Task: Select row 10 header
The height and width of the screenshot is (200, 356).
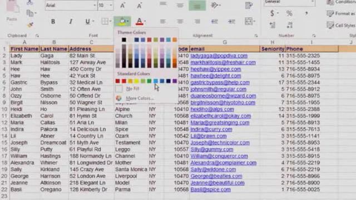Action: 4,109
